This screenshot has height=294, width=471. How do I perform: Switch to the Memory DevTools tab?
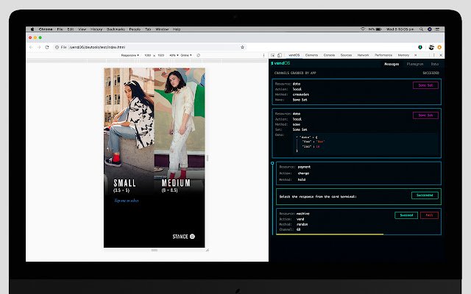click(x=403, y=55)
